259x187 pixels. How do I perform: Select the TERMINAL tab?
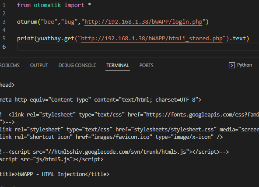point(118,65)
